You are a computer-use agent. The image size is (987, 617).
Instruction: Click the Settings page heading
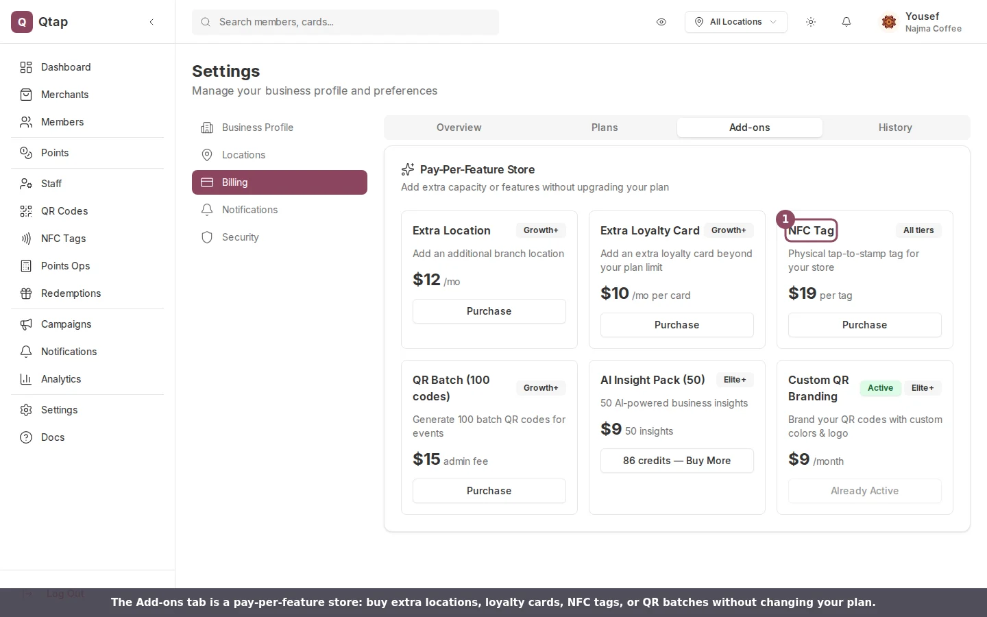(226, 71)
